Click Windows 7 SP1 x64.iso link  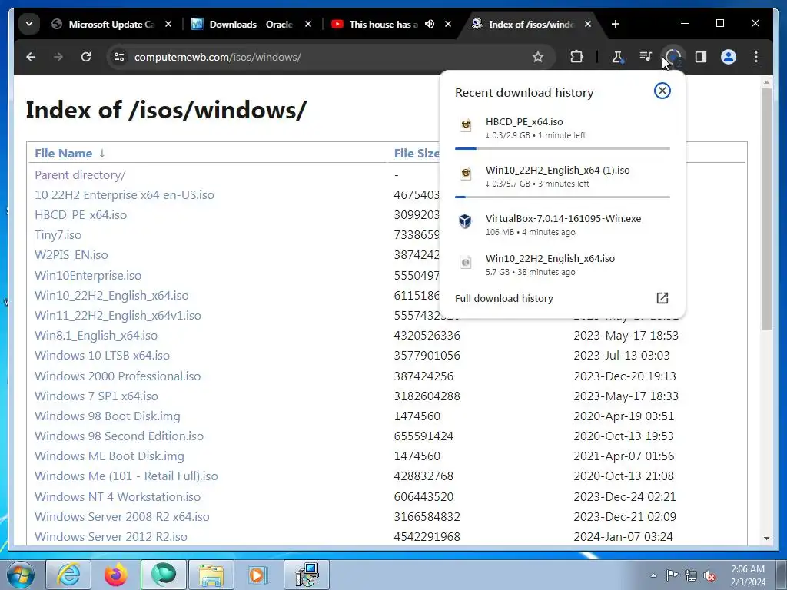point(96,396)
